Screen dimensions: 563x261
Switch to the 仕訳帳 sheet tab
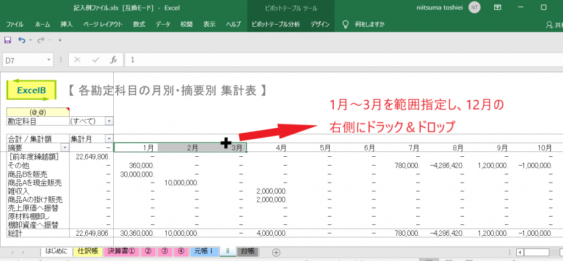pos(88,251)
